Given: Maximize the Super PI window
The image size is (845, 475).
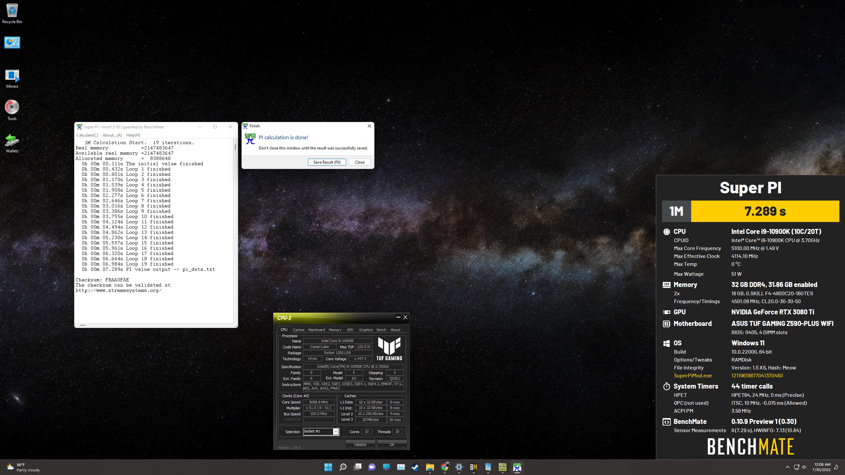Looking at the screenshot, I should click(x=215, y=127).
